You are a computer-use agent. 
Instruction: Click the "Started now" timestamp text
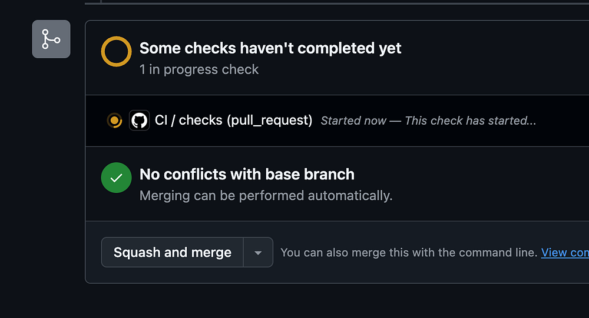click(353, 121)
